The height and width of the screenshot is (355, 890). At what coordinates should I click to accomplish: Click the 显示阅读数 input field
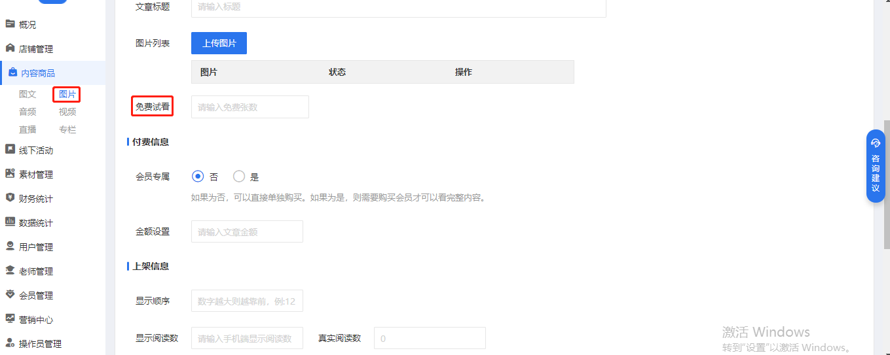(247, 339)
